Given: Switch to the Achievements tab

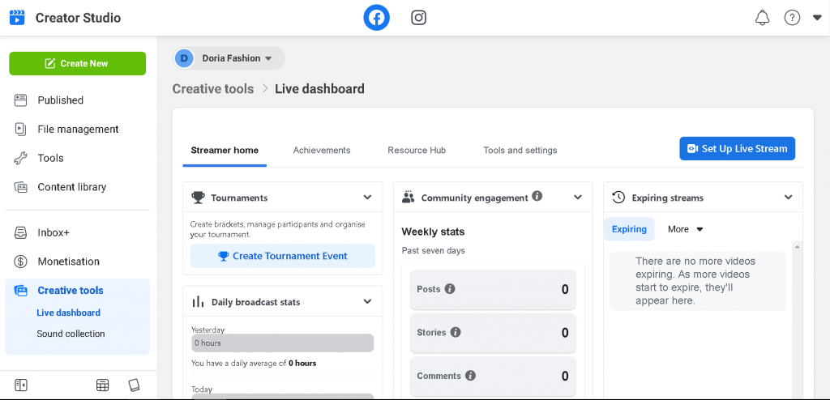Looking at the screenshot, I should click(322, 150).
